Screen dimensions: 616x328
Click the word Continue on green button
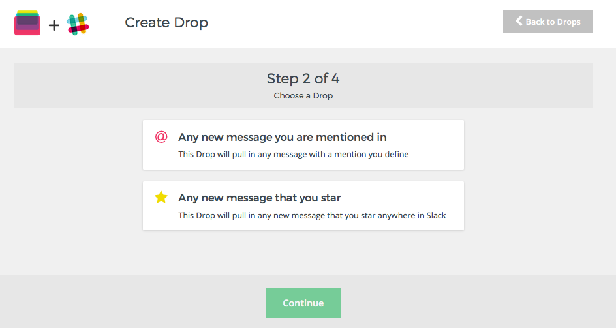tap(303, 303)
